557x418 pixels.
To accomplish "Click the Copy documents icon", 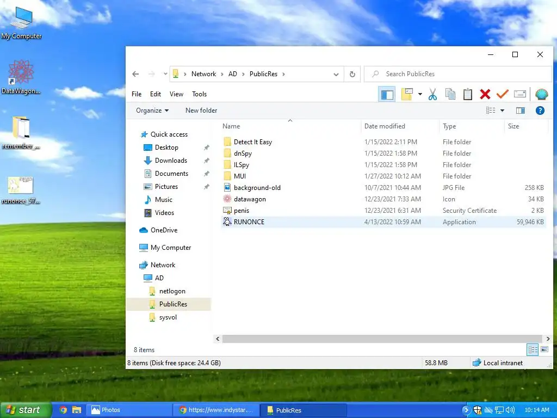I will coord(450,94).
